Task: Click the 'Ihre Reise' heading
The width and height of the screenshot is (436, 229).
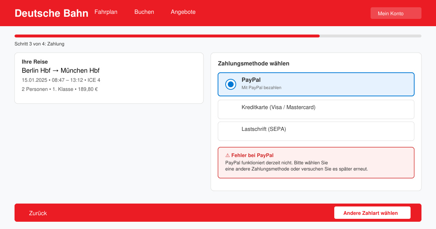Action: (x=35, y=62)
